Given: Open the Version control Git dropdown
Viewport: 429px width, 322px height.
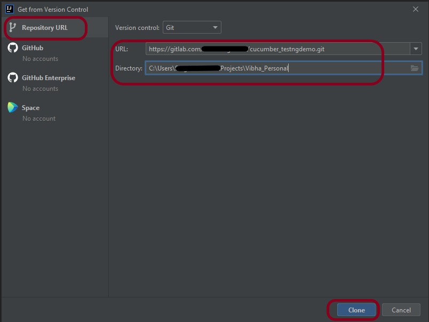Looking at the screenshot, I should (x=192, y=27).
